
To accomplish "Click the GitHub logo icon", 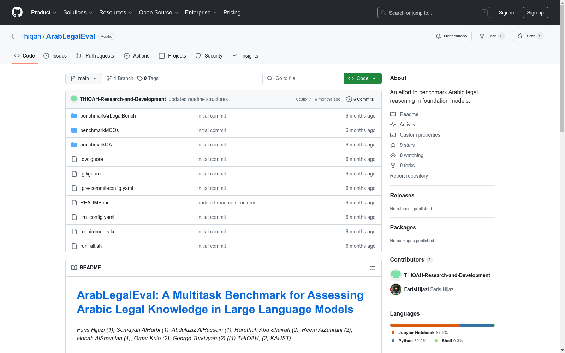I will point(17,12).
